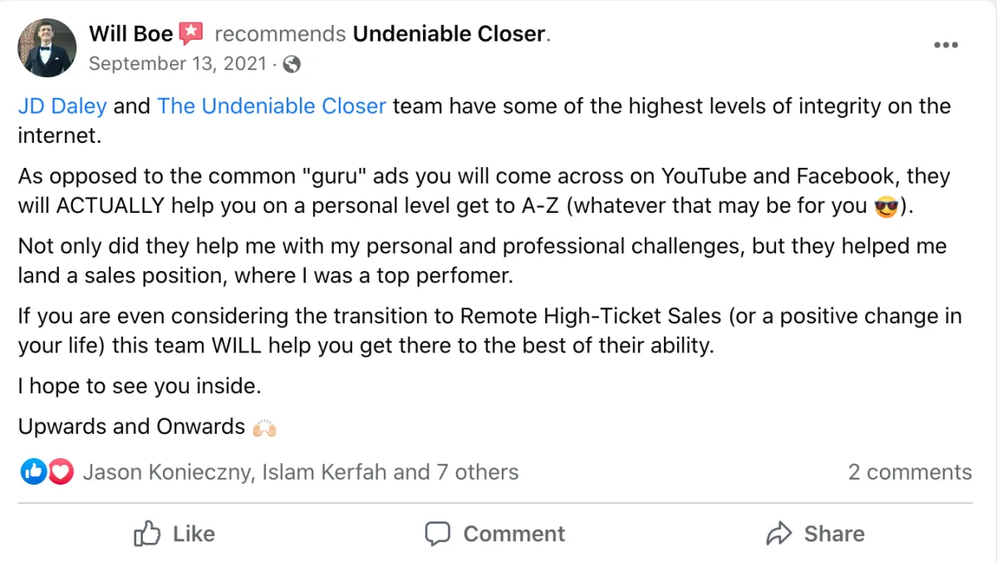Click the sunglasses emoji in post text
The width and height of the screenshot is (997, 562).
point(886,206)
